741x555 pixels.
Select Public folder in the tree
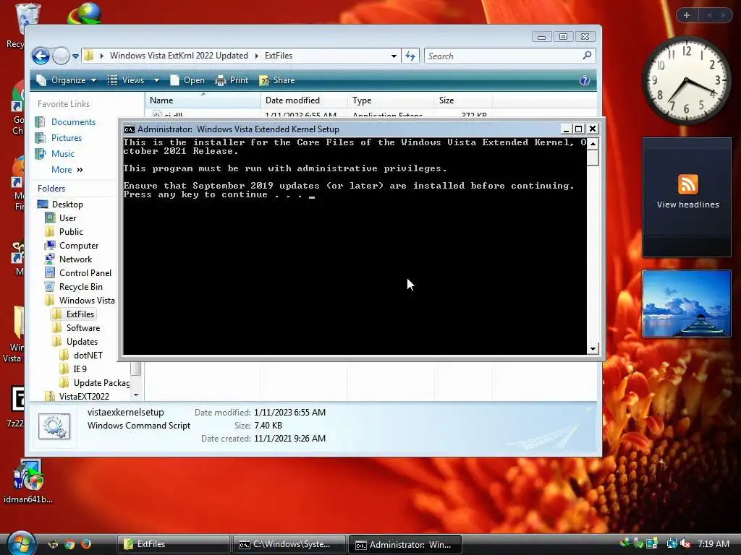click(72, 232)
